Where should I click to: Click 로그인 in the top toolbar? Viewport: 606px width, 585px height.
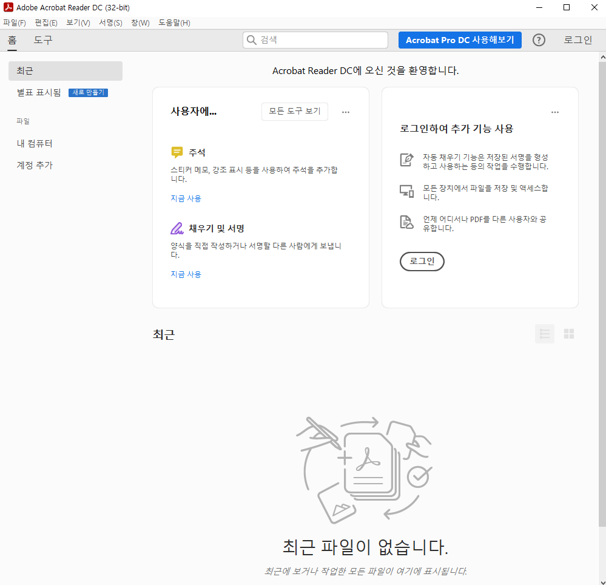point(577,40)
